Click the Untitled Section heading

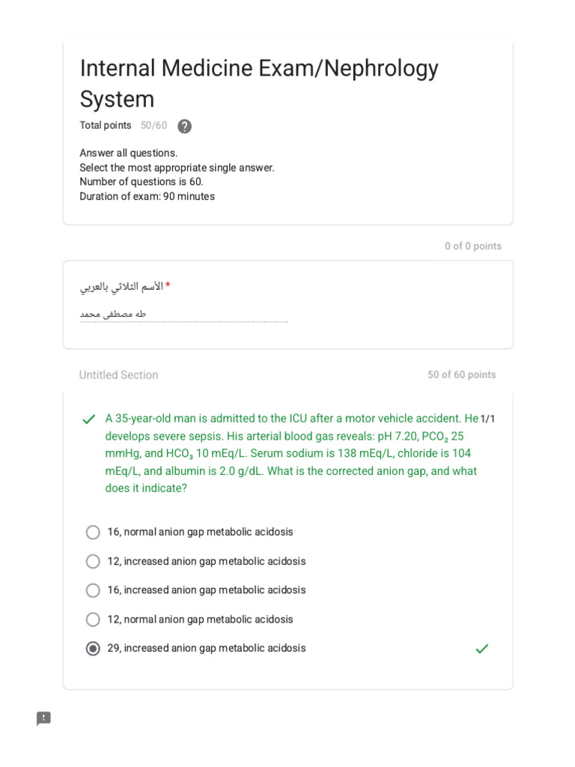click(119, 375)
